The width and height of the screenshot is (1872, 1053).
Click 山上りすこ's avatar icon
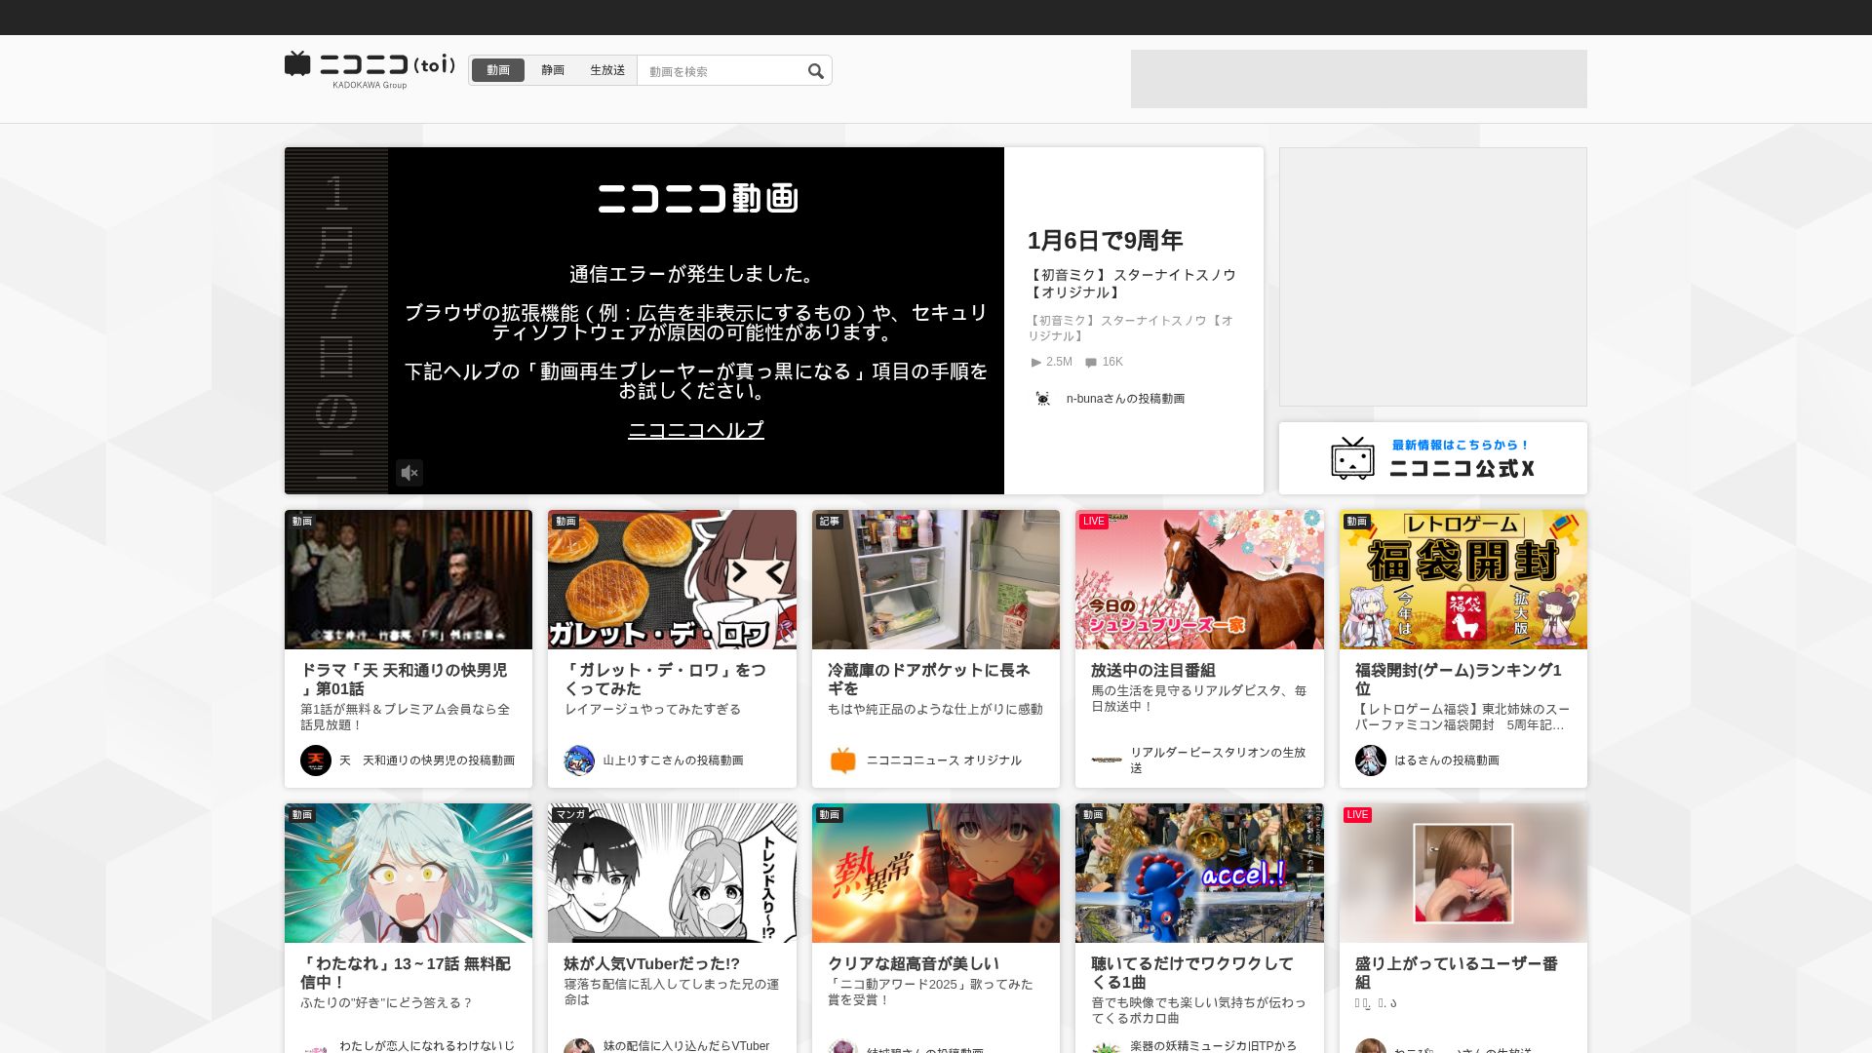pos(579,760)
